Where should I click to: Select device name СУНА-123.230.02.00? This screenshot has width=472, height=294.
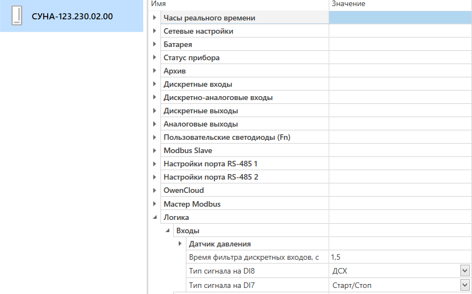[72, 16]
